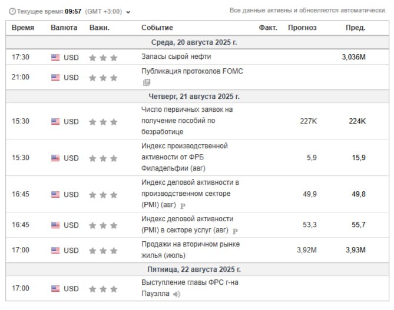Click the Время column header
This screenshot has width=394, height=310.
[x=23, y=28]
